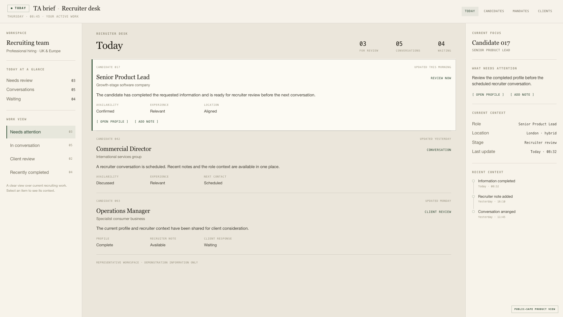Viewport: 563px width, 317px height.
Task: Click the Available recruiter note value
Action: [158, 245]
